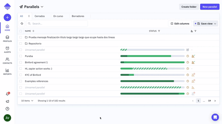The image size is (222, 124).
Task: Click the folder icon of Repositorio
Action: click(x=26, y=43)
